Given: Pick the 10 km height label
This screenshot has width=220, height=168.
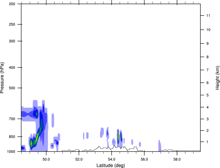Looking at the screenshot, I should tap(208, 30).
